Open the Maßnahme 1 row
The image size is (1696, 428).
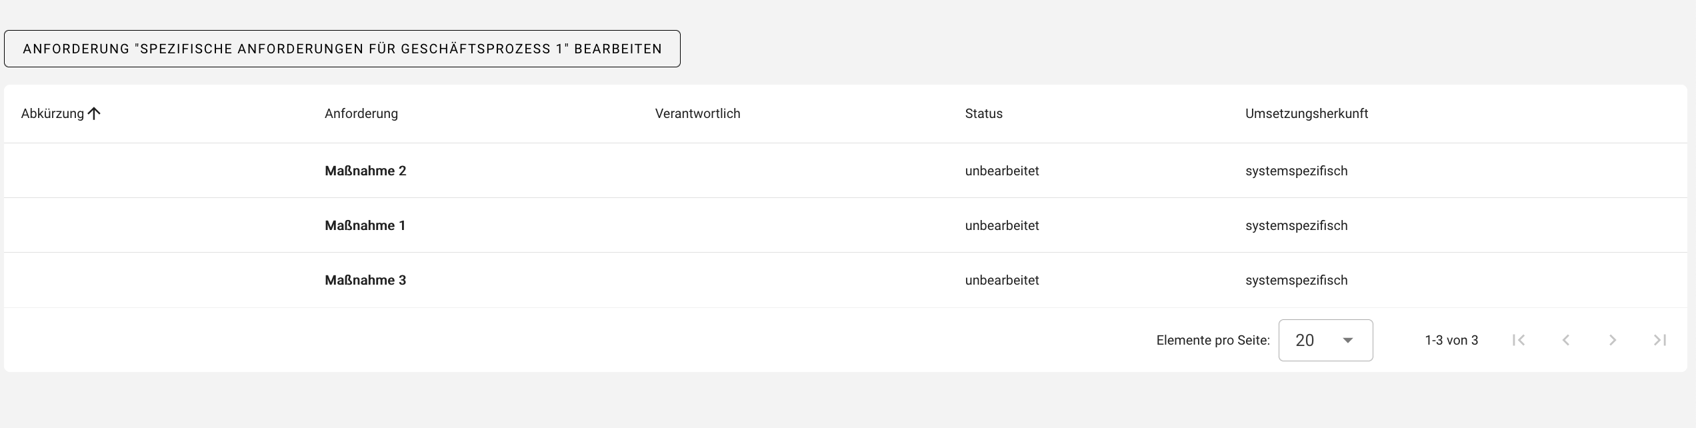click(365, 225)
